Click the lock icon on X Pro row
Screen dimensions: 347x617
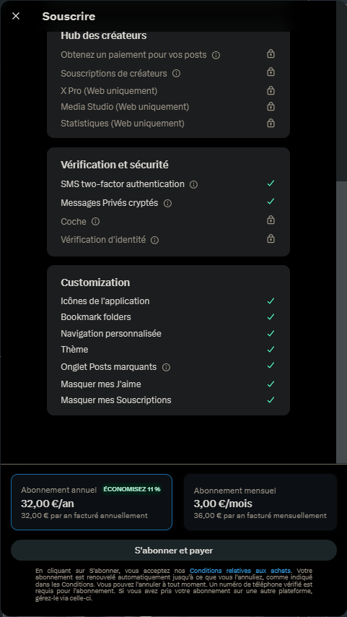point(271,90)
